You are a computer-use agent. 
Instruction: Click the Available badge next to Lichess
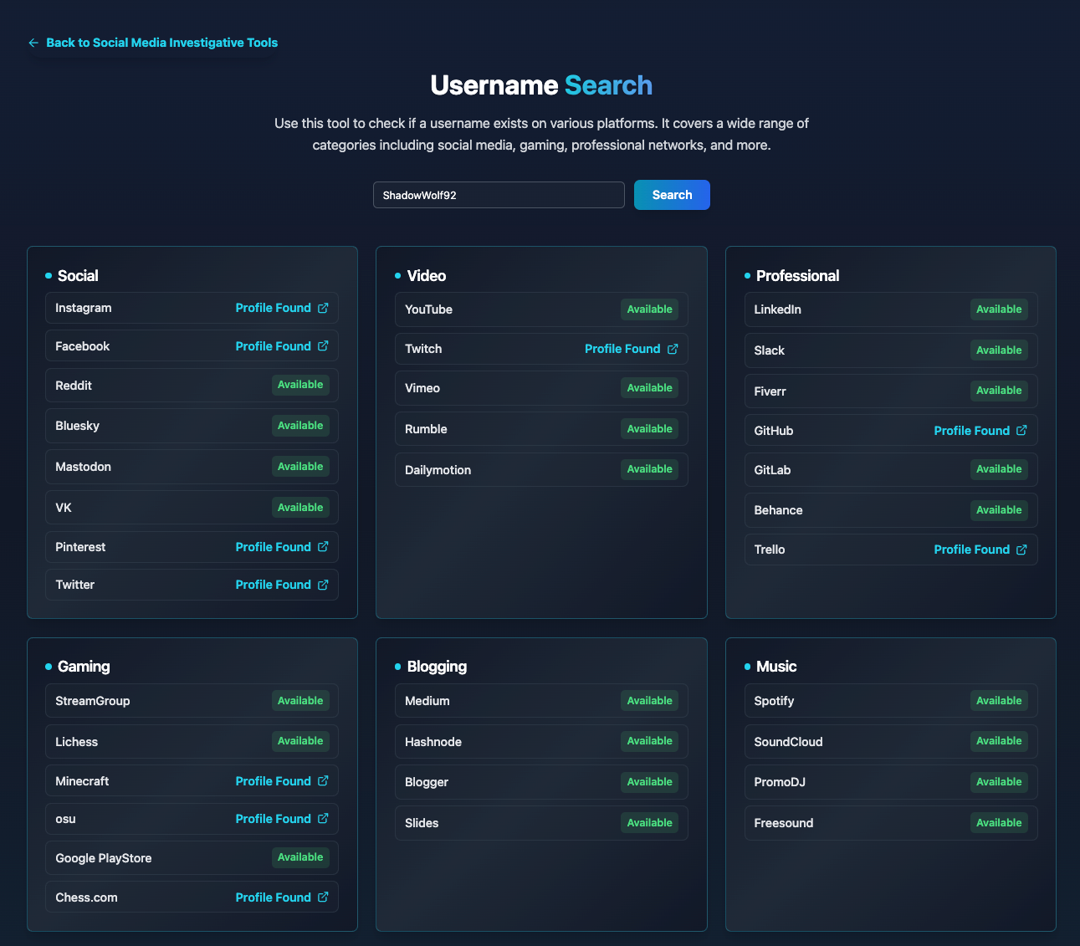point(300,741)
